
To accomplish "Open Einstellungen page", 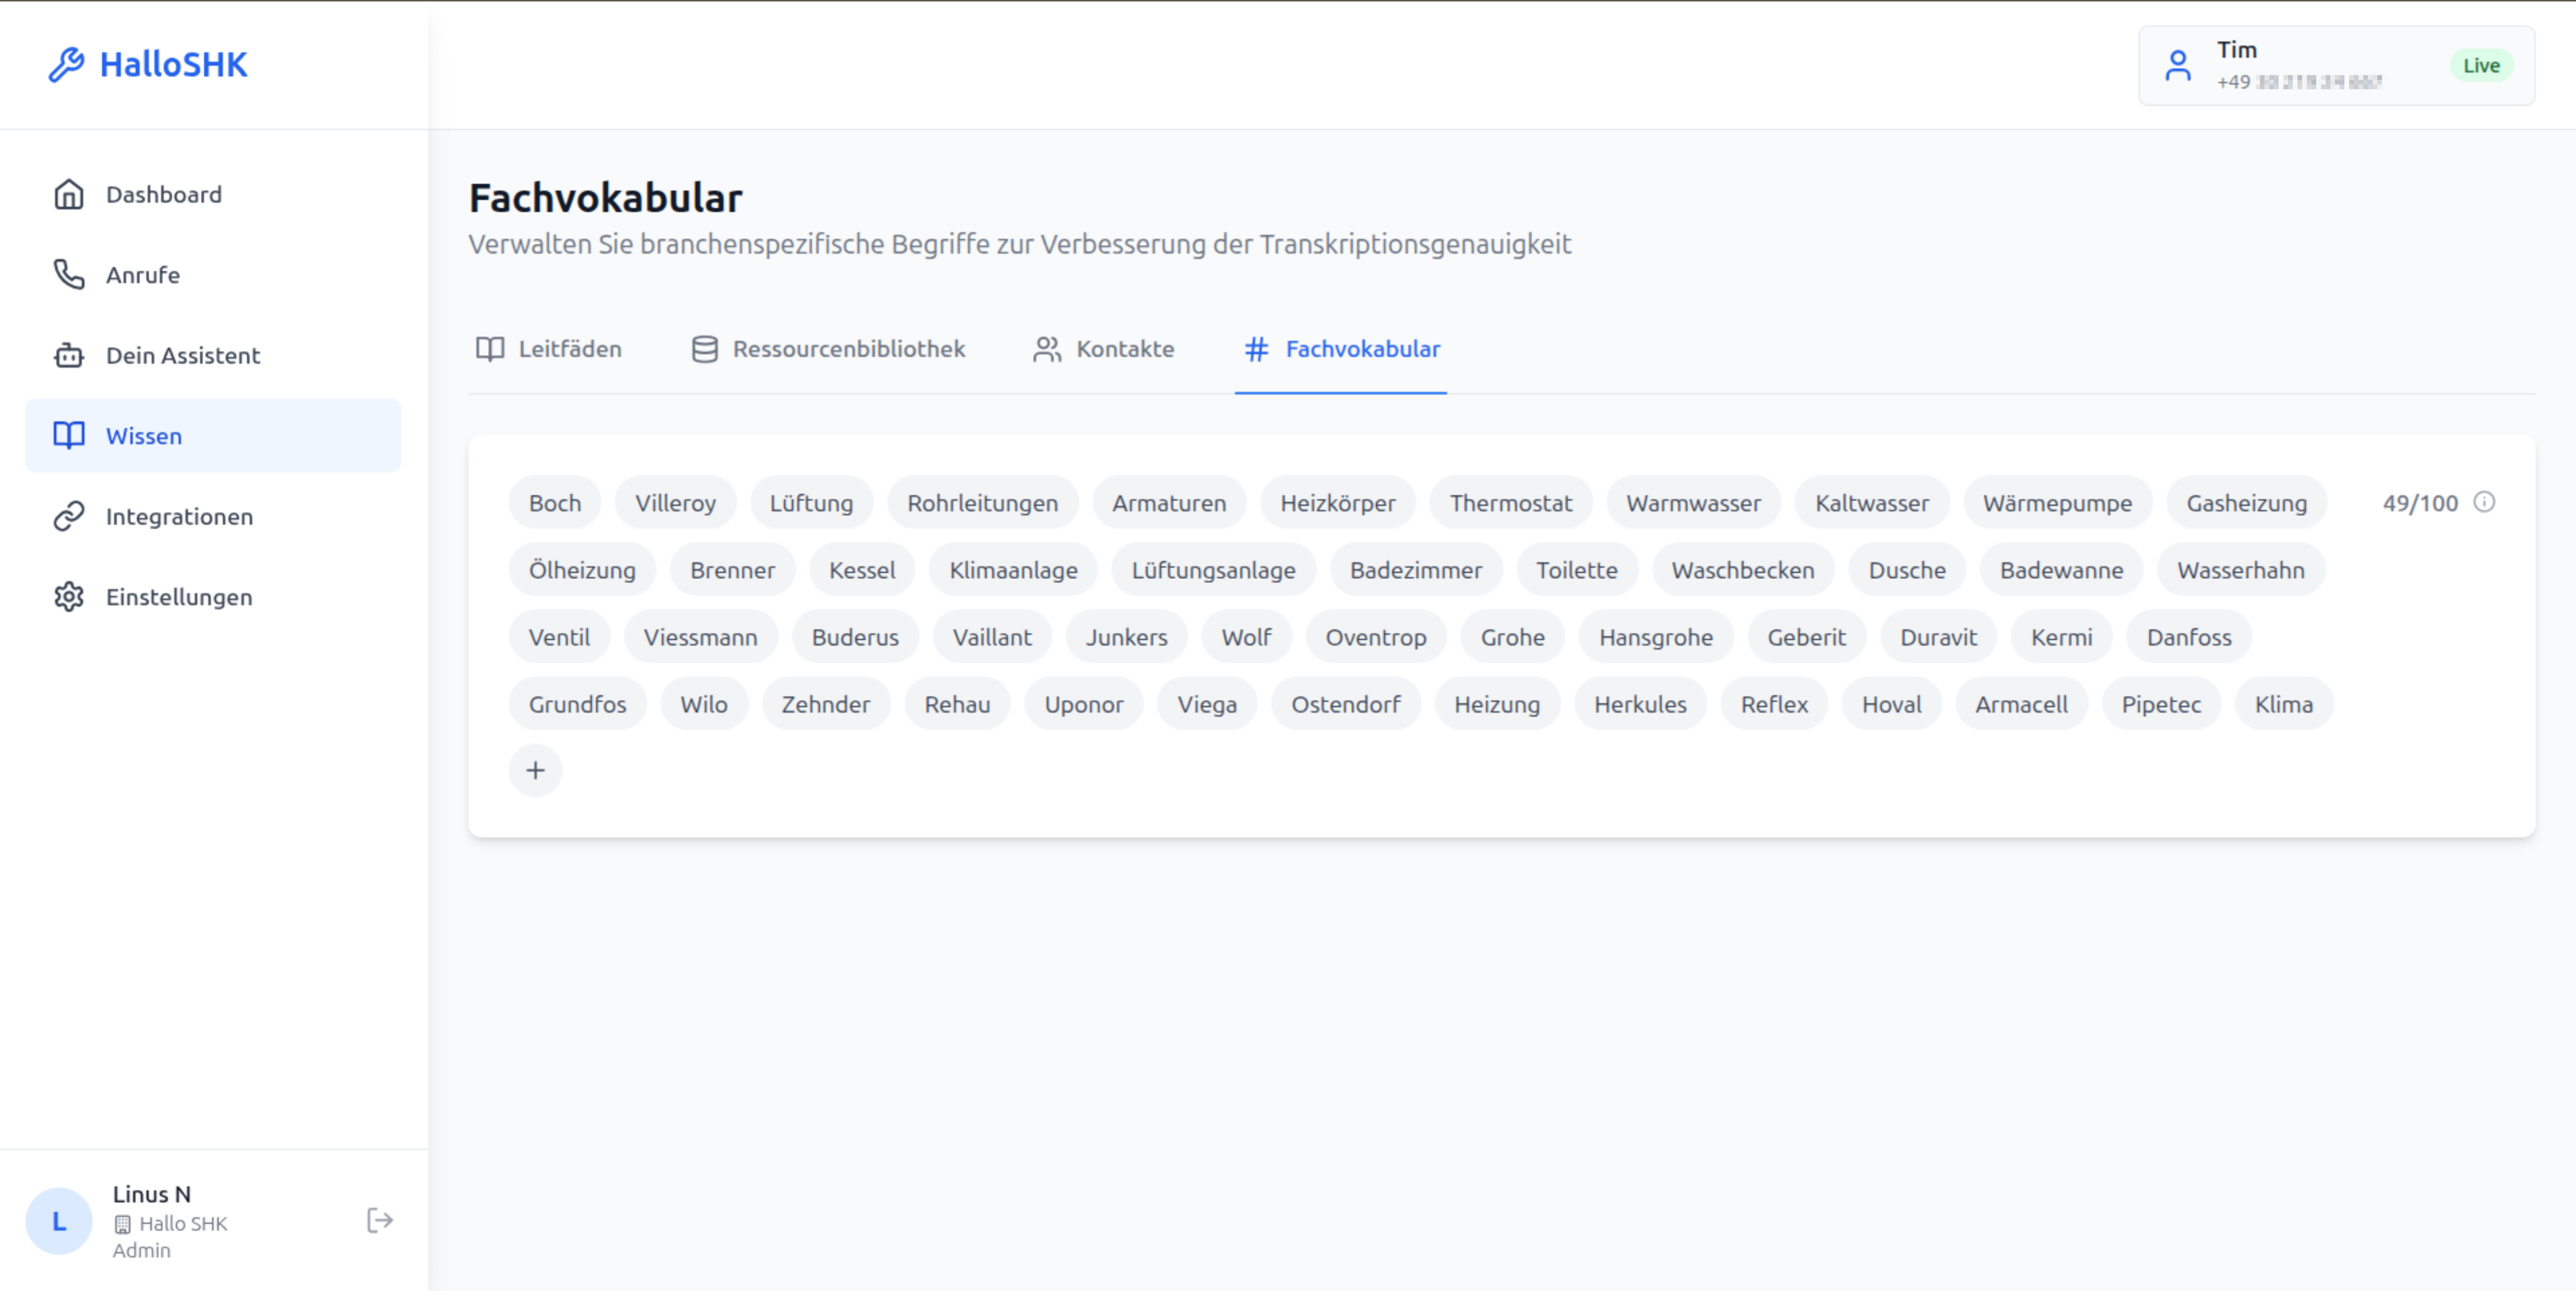I will point(213,597).
